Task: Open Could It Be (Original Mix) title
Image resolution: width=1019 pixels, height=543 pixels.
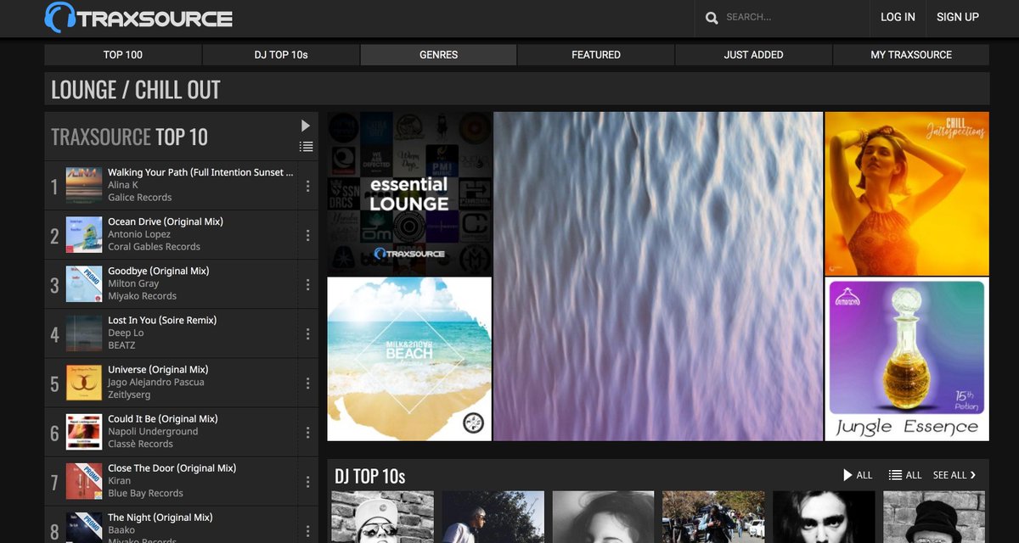Action: tap(163, 418)
